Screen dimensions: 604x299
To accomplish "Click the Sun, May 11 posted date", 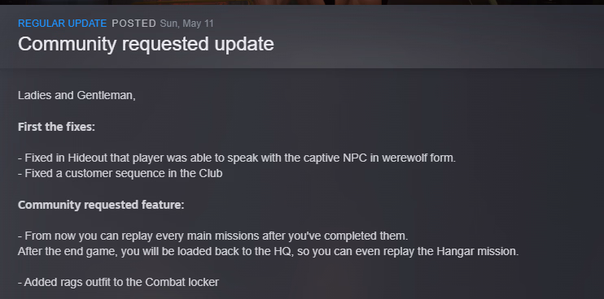I will click(186, 24).
